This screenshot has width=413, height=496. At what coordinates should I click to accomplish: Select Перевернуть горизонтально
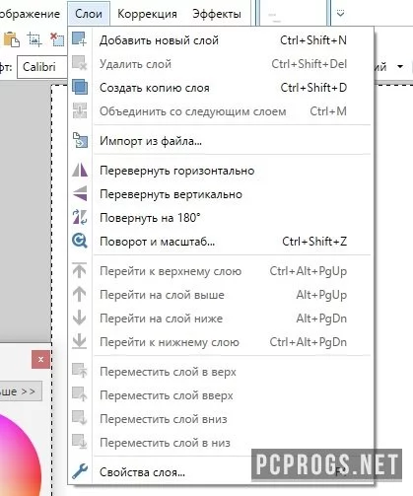tap(221, 171)
